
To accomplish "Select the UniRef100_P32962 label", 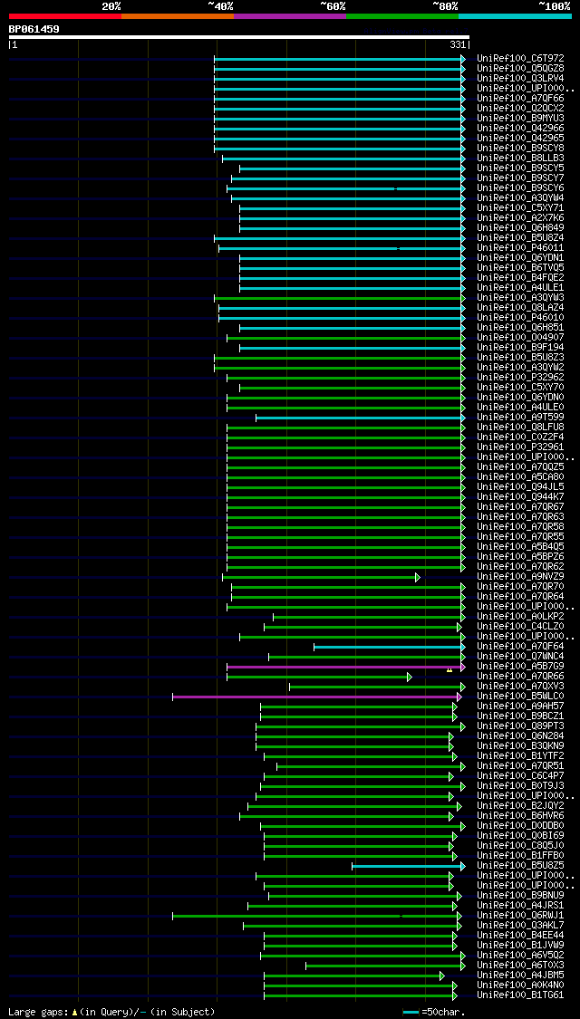I will click(520, 378).
